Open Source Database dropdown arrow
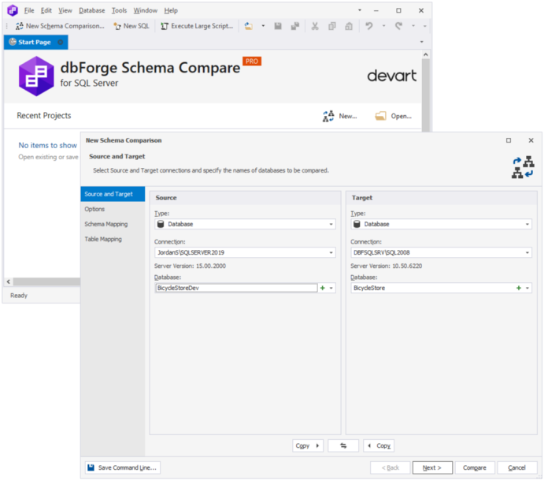The image size is (548, 484). point(331,288)
